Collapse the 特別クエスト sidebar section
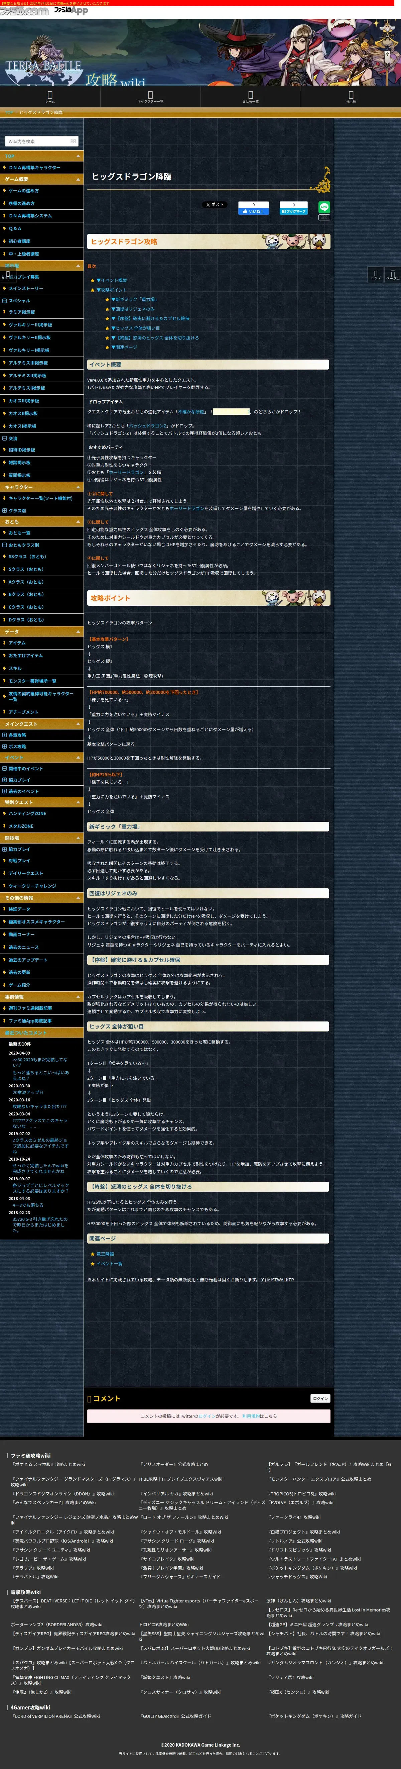The height and width of the screenshot is (1769, 401). tap(78, 802)
